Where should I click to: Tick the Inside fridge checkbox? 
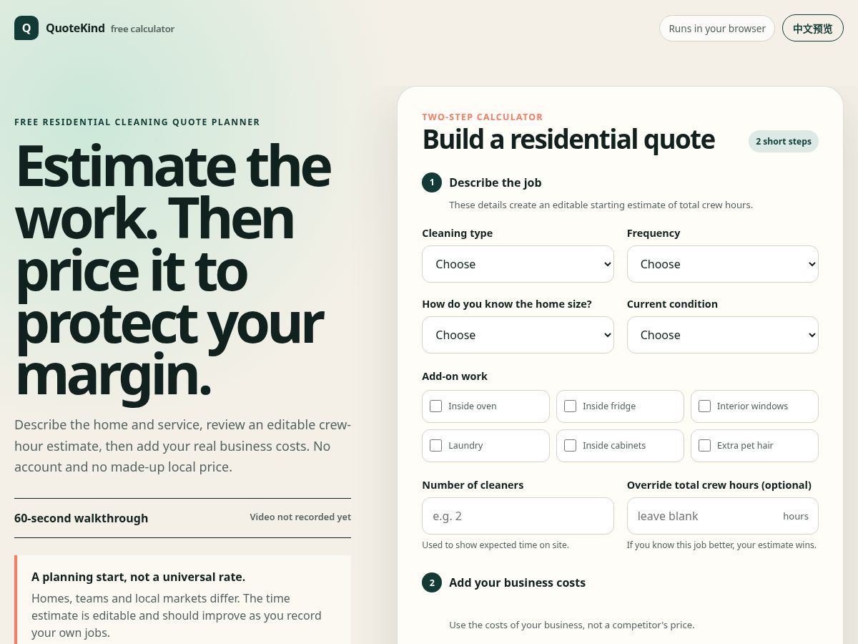[x=570, y=406]
